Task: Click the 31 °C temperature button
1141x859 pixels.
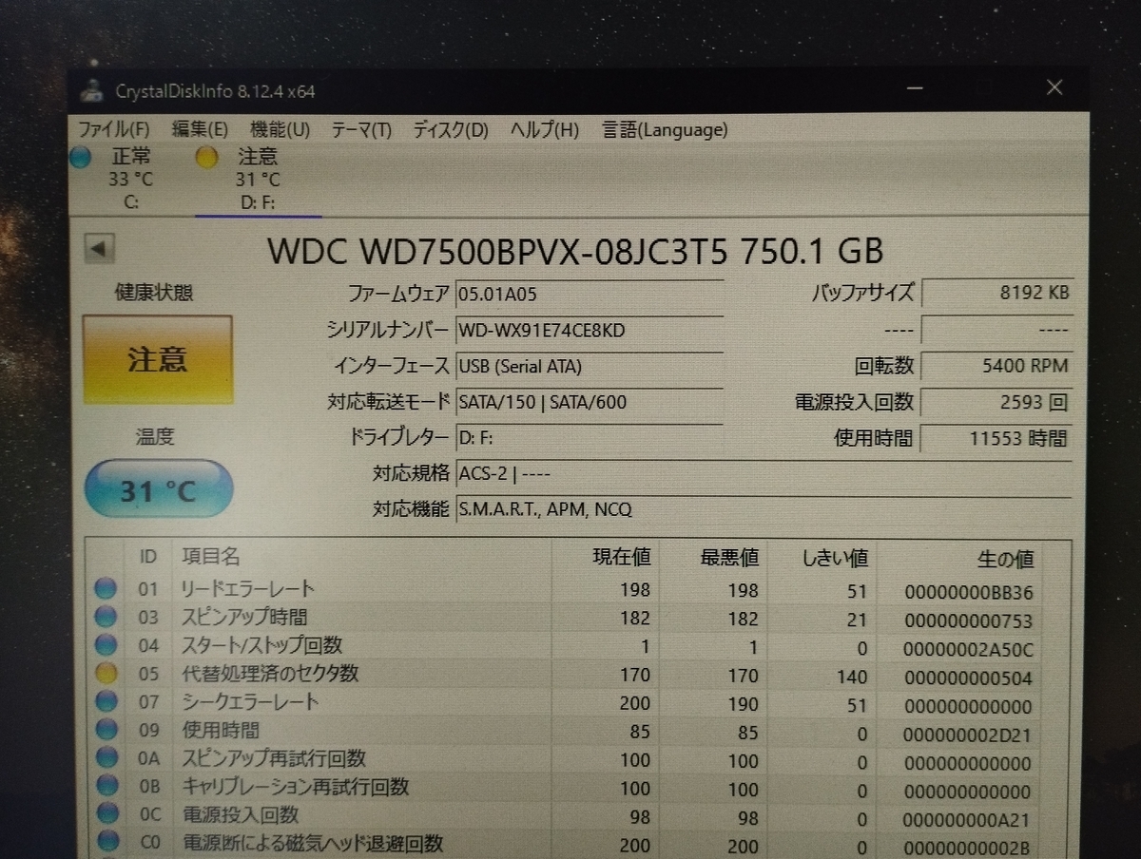Action: pos(158,489)
